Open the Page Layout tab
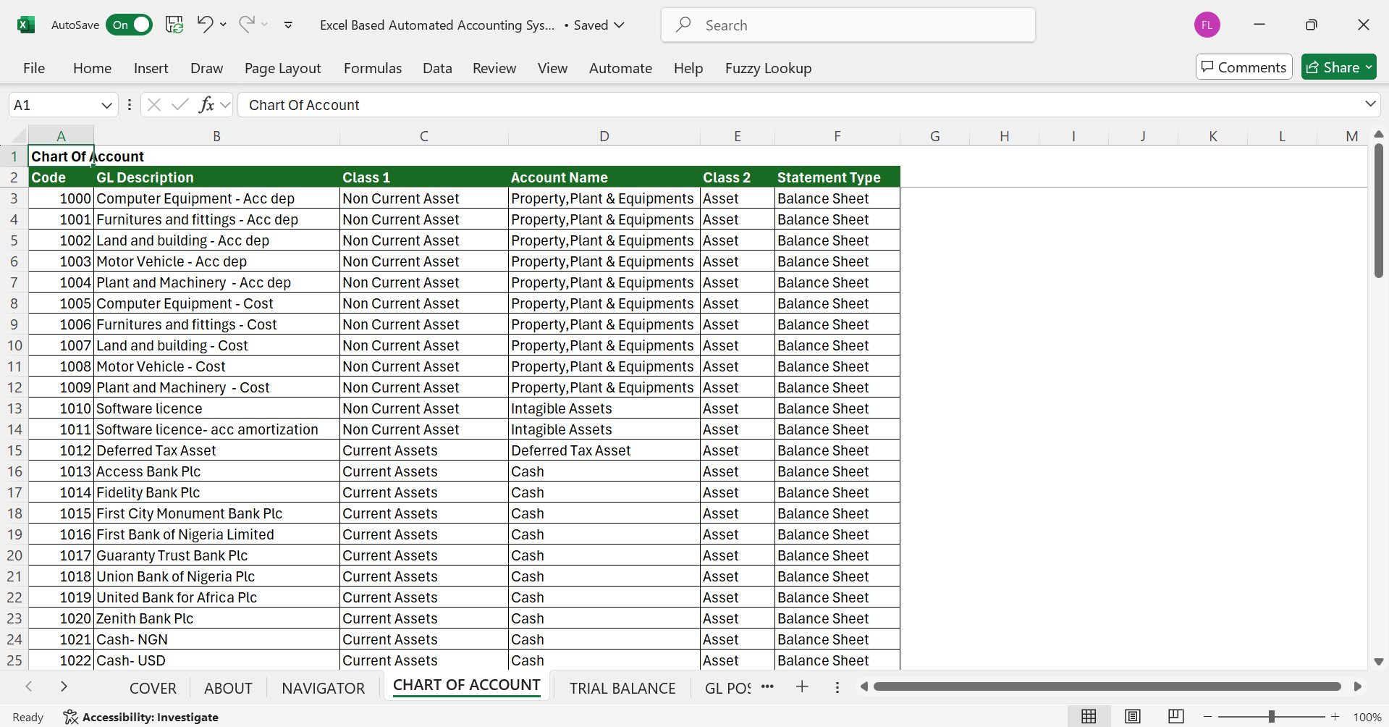The width and height of the screenshot is (1389, 727). (282, 68)
